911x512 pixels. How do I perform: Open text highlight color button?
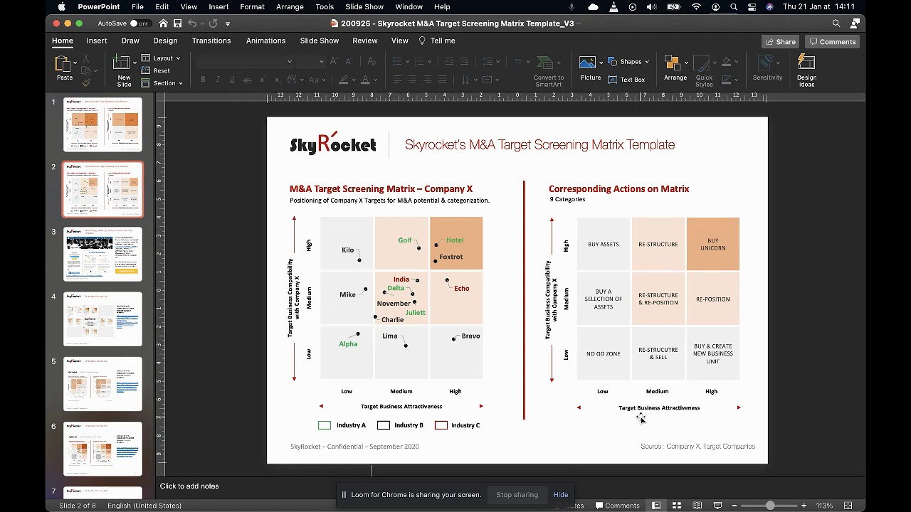tap(344, 80)
